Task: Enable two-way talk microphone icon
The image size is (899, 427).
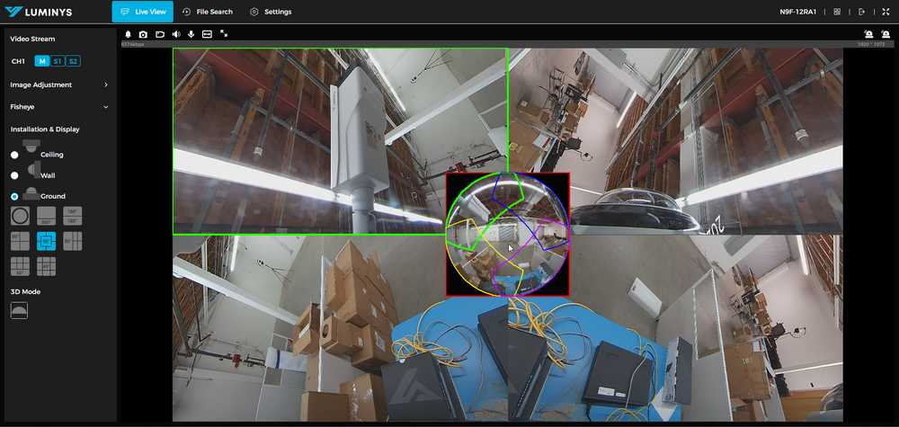Action: [191, 33]
